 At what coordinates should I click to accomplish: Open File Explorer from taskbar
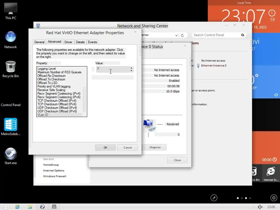[30, 207]
